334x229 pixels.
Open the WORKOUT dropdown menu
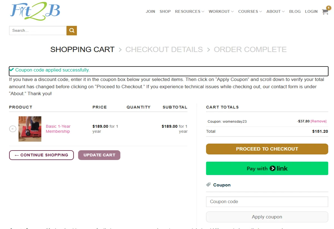point(219,11)
